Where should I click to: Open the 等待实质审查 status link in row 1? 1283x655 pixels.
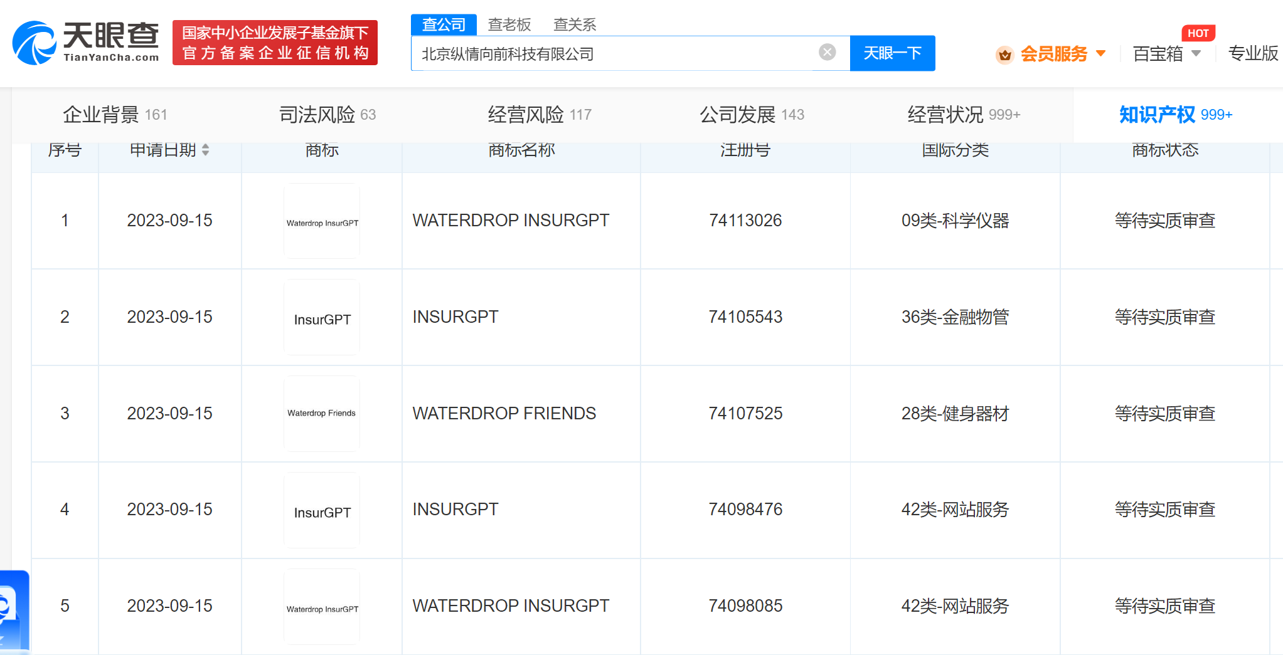point(1165,221)
